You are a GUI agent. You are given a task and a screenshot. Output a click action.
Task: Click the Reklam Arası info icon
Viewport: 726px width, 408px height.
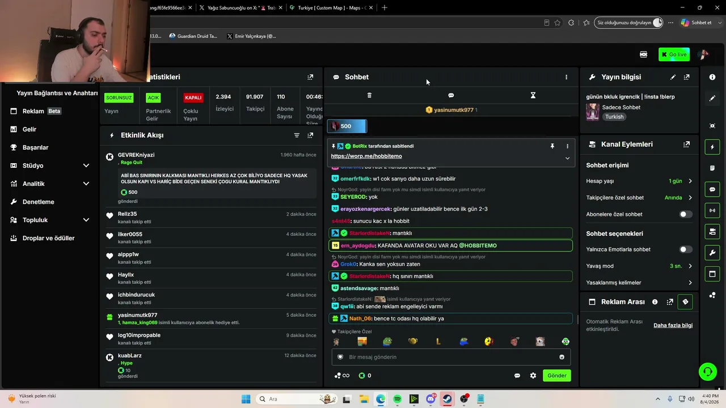tap(655, 302)
